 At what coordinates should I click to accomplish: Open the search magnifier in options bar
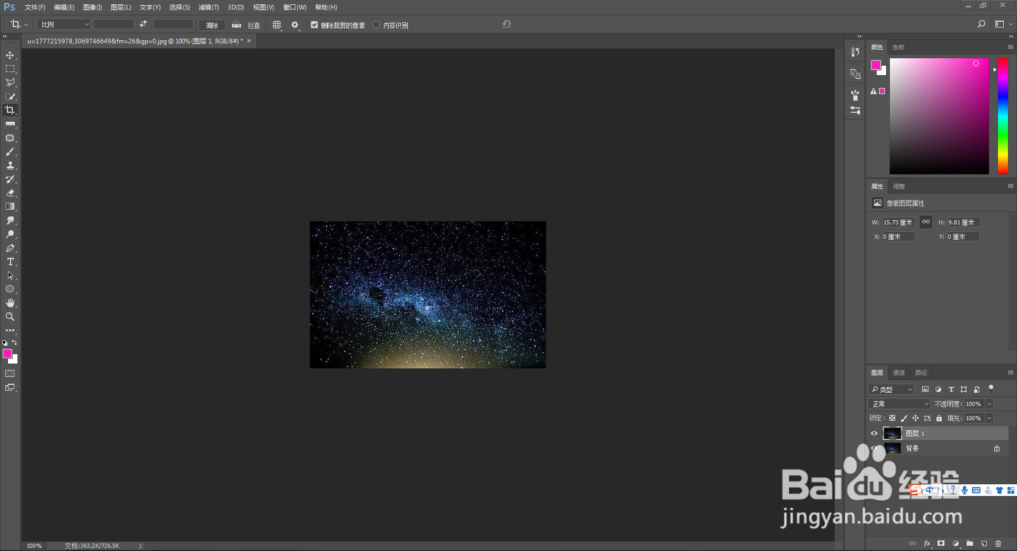982,24
